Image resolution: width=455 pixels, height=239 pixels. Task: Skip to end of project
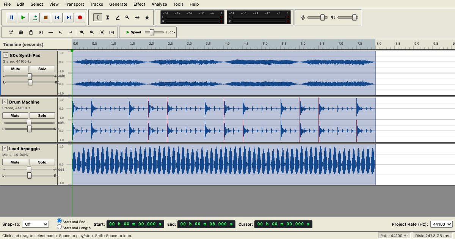[69, 17]
